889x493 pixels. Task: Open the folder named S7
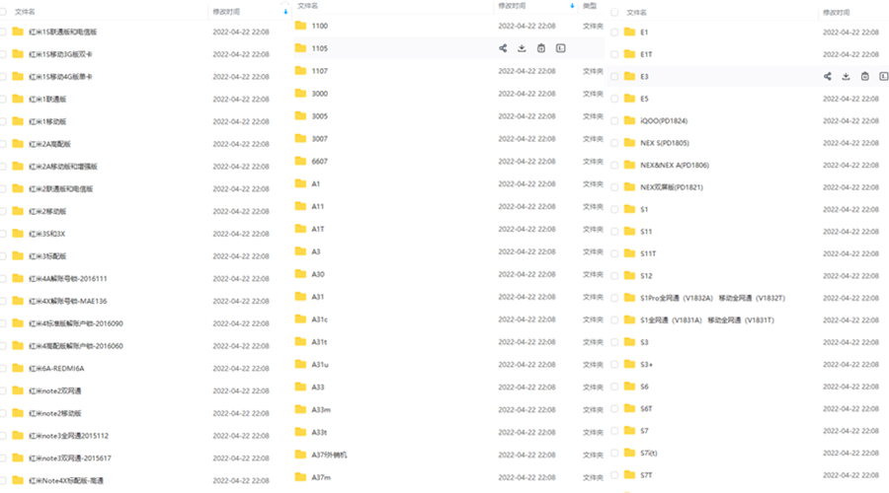pos(645,431)
